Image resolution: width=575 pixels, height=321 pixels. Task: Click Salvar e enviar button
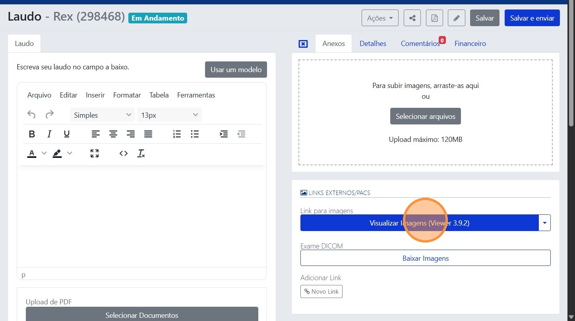tap(532, 18)
